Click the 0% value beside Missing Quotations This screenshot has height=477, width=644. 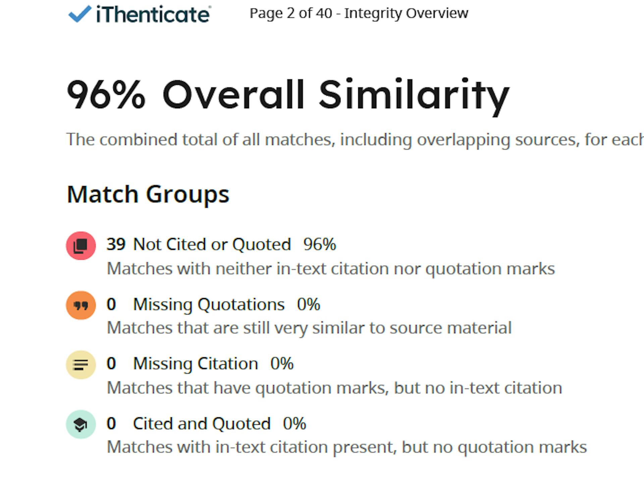point(308,304)
